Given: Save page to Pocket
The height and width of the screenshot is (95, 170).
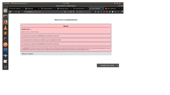Looking at the screenshot, I should coord(71,12).
